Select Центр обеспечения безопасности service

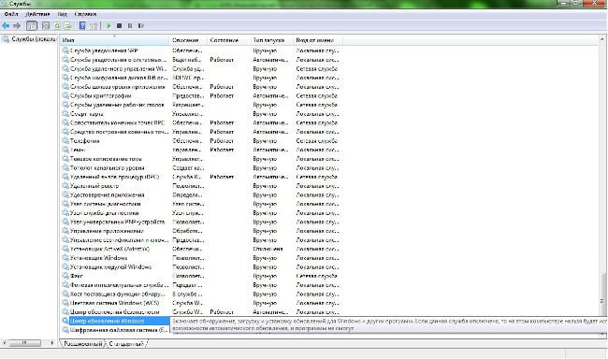coord(201,311)
